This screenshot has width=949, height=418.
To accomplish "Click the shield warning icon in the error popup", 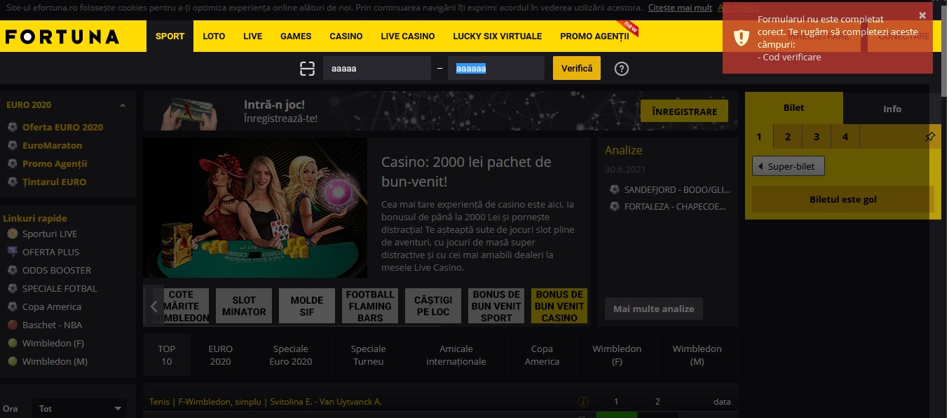I will (x=742, y=38).
